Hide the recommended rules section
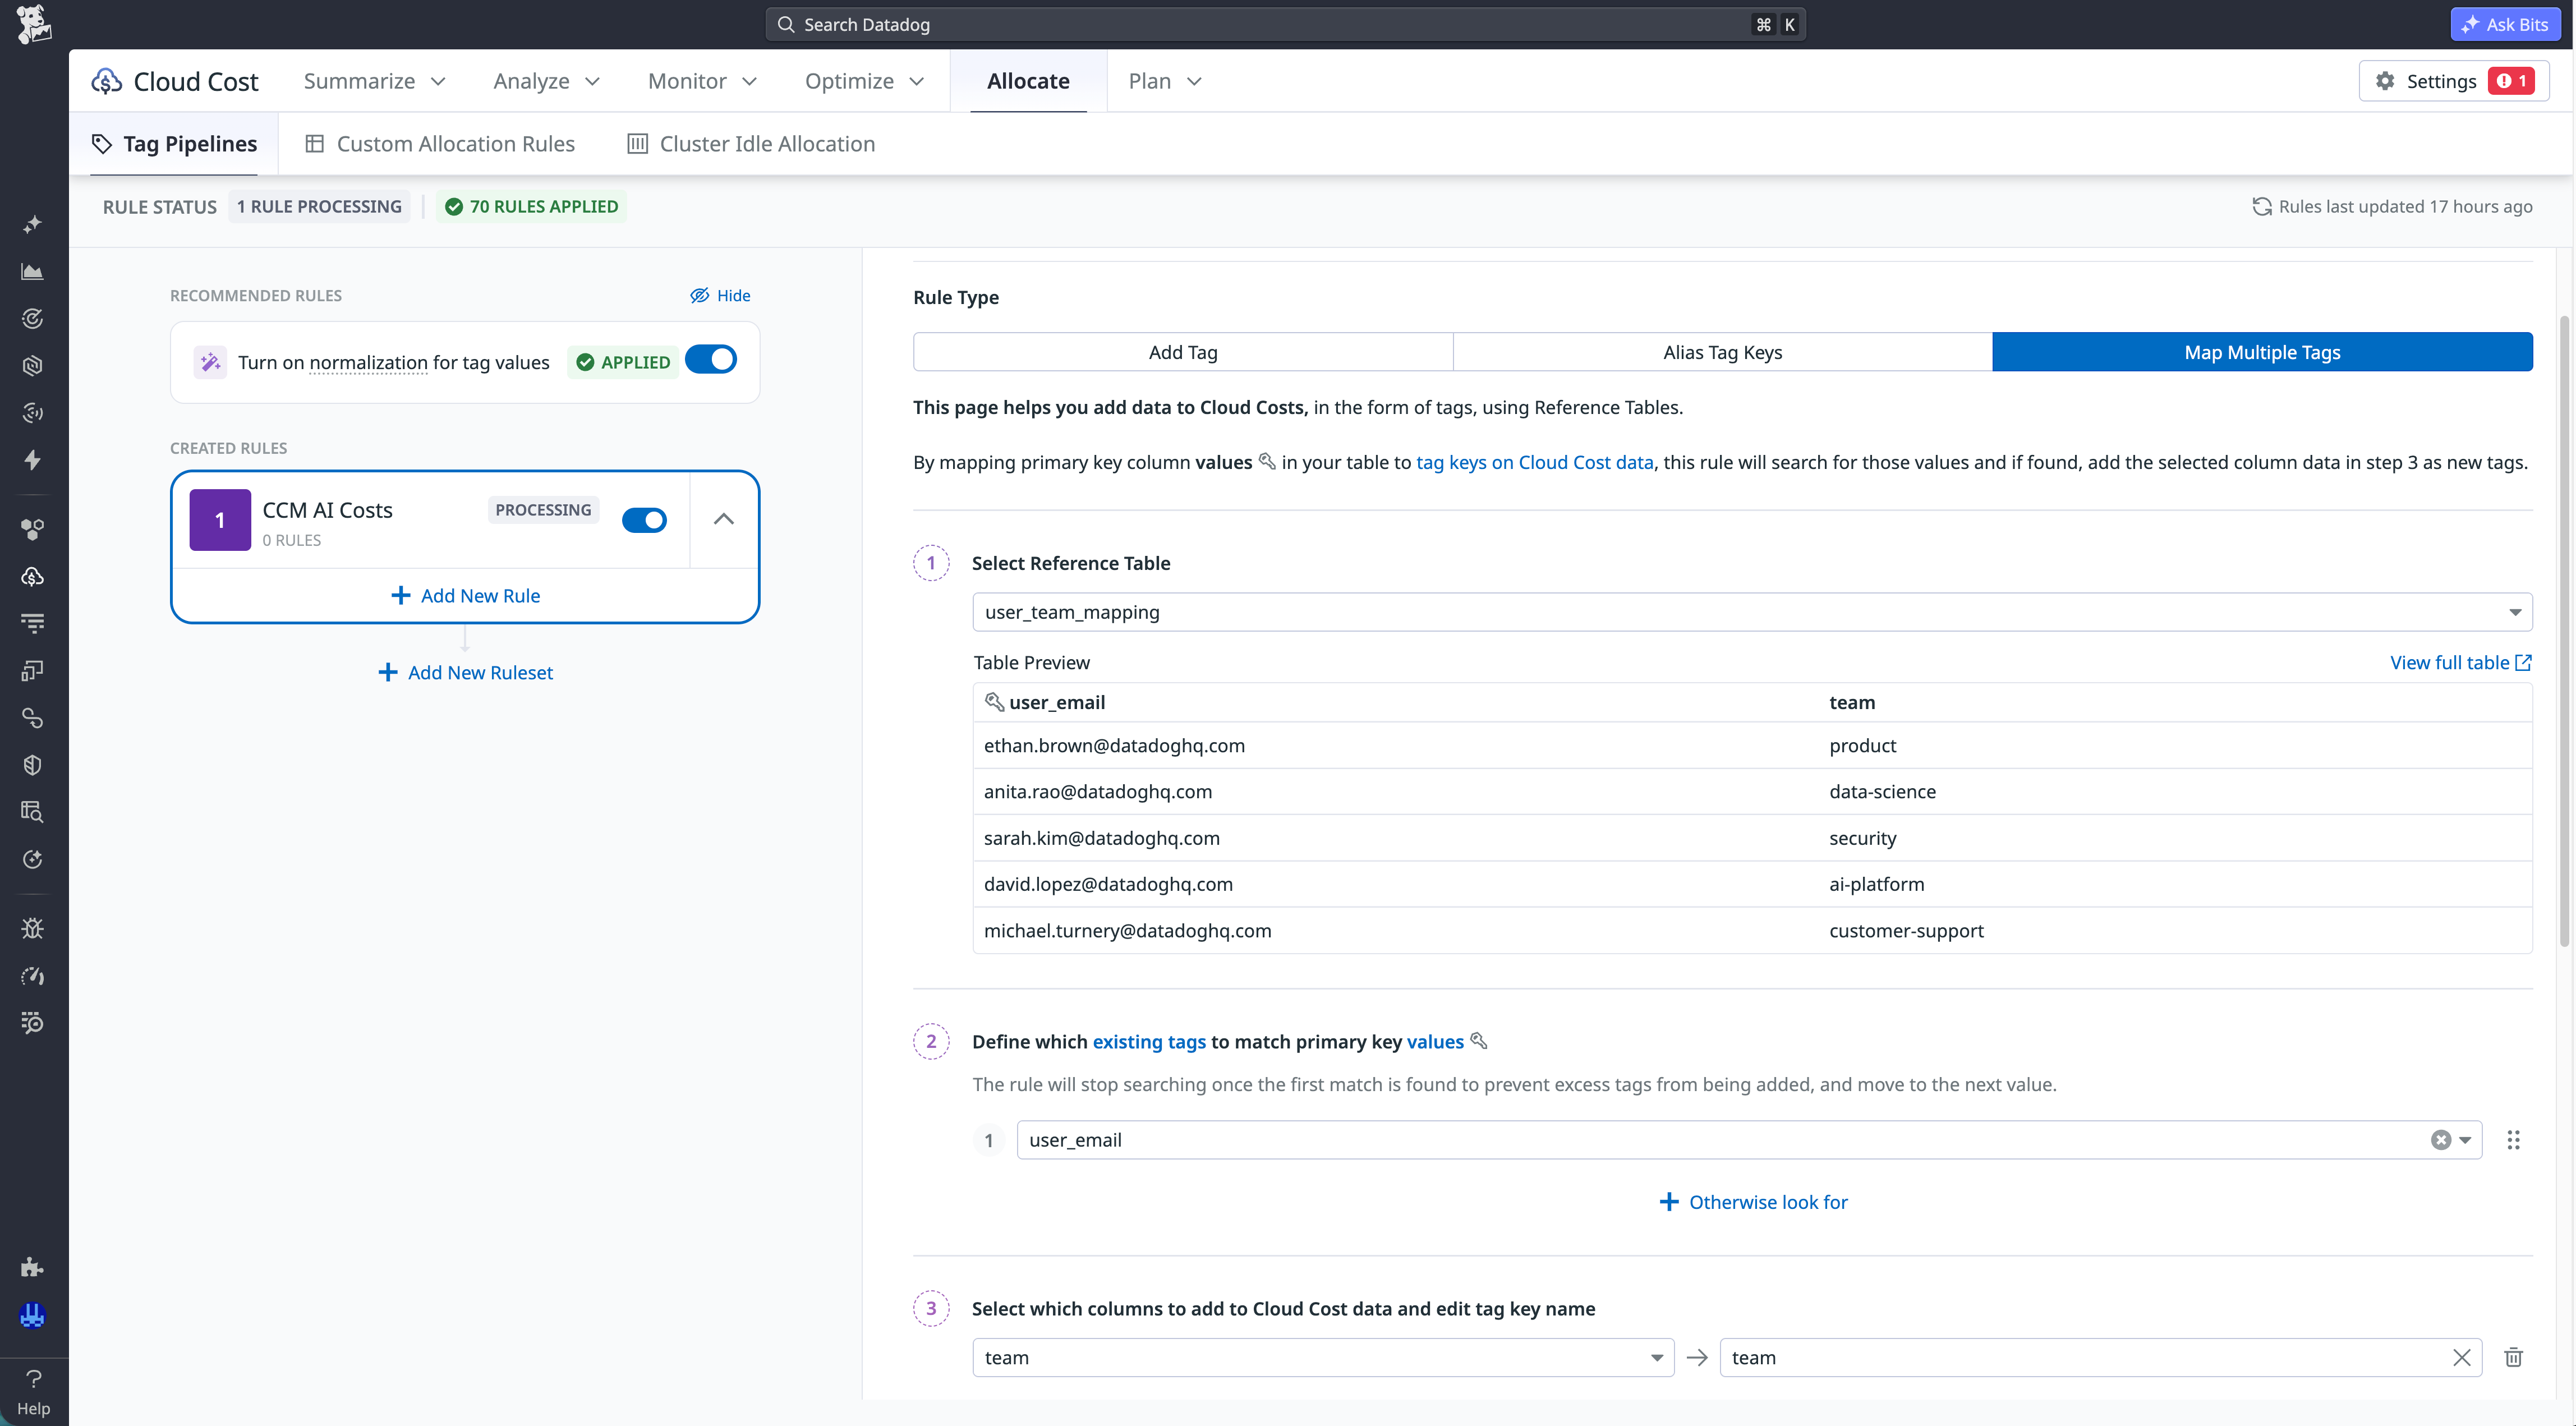This screenshot has width=2576, height=1426. [x=720, y=295]
